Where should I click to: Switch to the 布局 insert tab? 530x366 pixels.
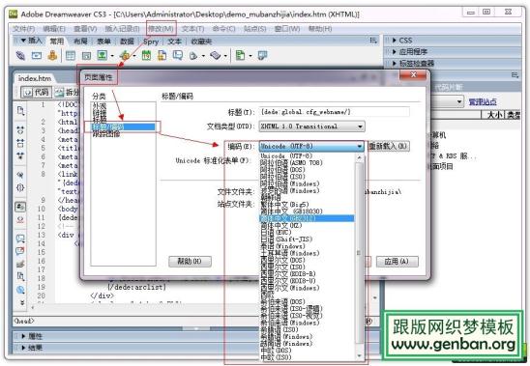pos(80,42)
